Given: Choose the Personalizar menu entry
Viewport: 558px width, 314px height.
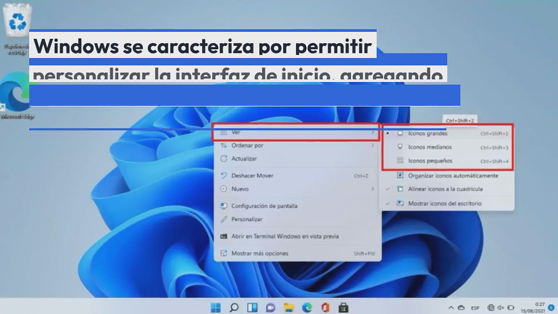Looking at the screenshot, I should click(x=246, y=219).
